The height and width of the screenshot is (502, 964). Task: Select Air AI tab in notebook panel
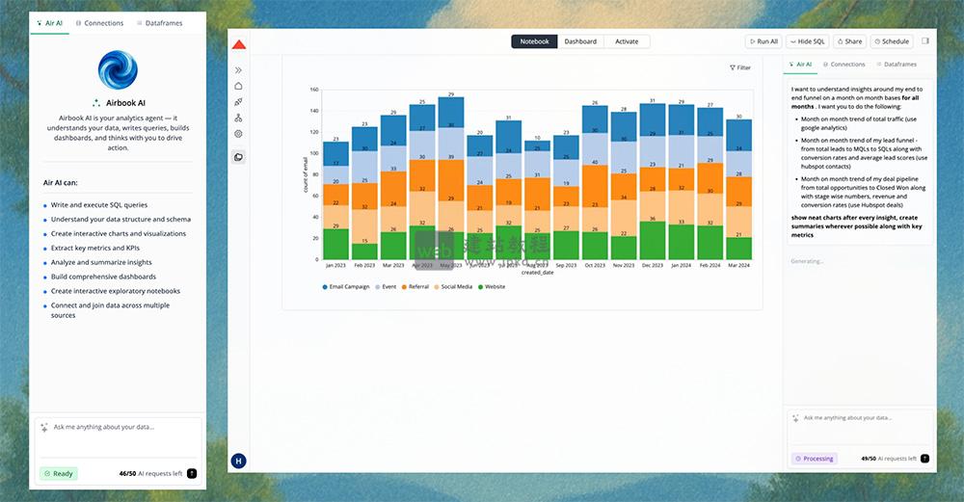coord(800,65)
